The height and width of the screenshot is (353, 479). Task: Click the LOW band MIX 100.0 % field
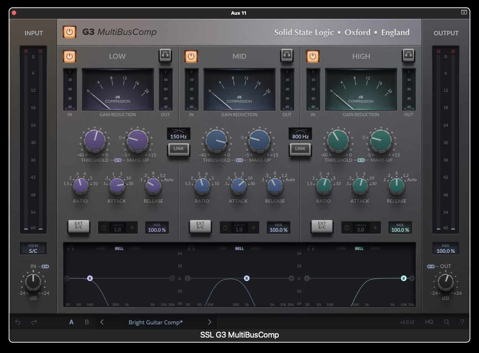[x=157, y=228]
